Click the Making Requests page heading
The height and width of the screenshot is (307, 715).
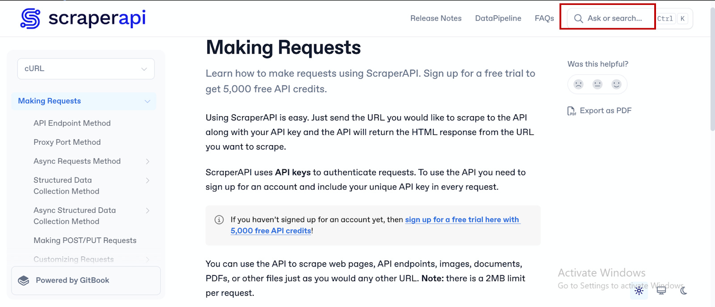coord(283,47)
